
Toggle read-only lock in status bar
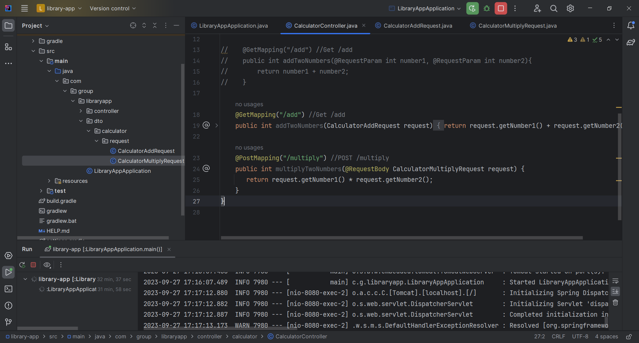point(629,337)
